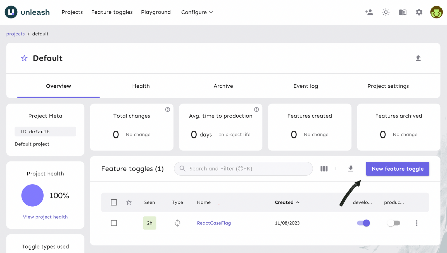Screen dimensions: 447x253
Task: Change sort order on the Created column
Action: pos(287,202)
